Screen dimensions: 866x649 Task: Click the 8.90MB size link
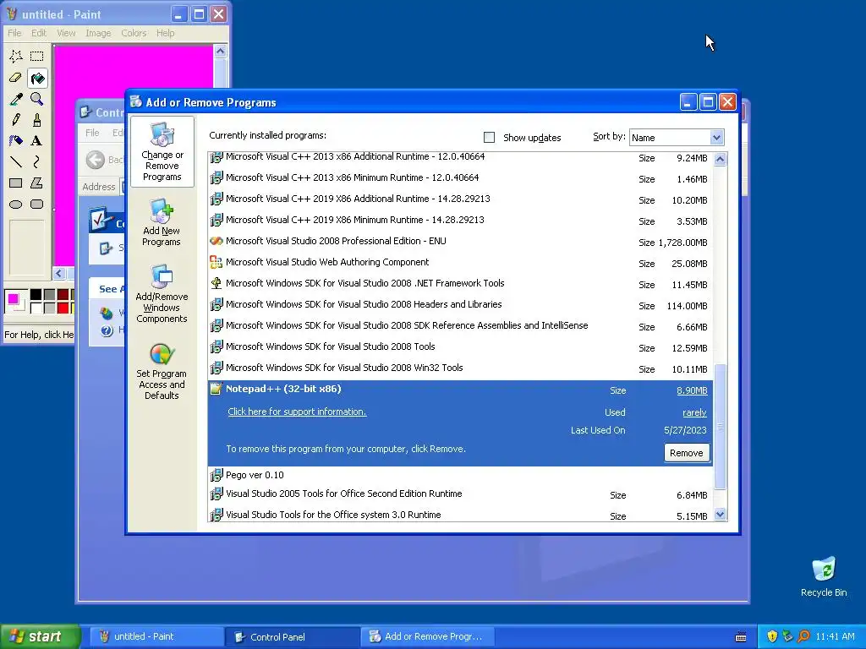pos(692,390)
